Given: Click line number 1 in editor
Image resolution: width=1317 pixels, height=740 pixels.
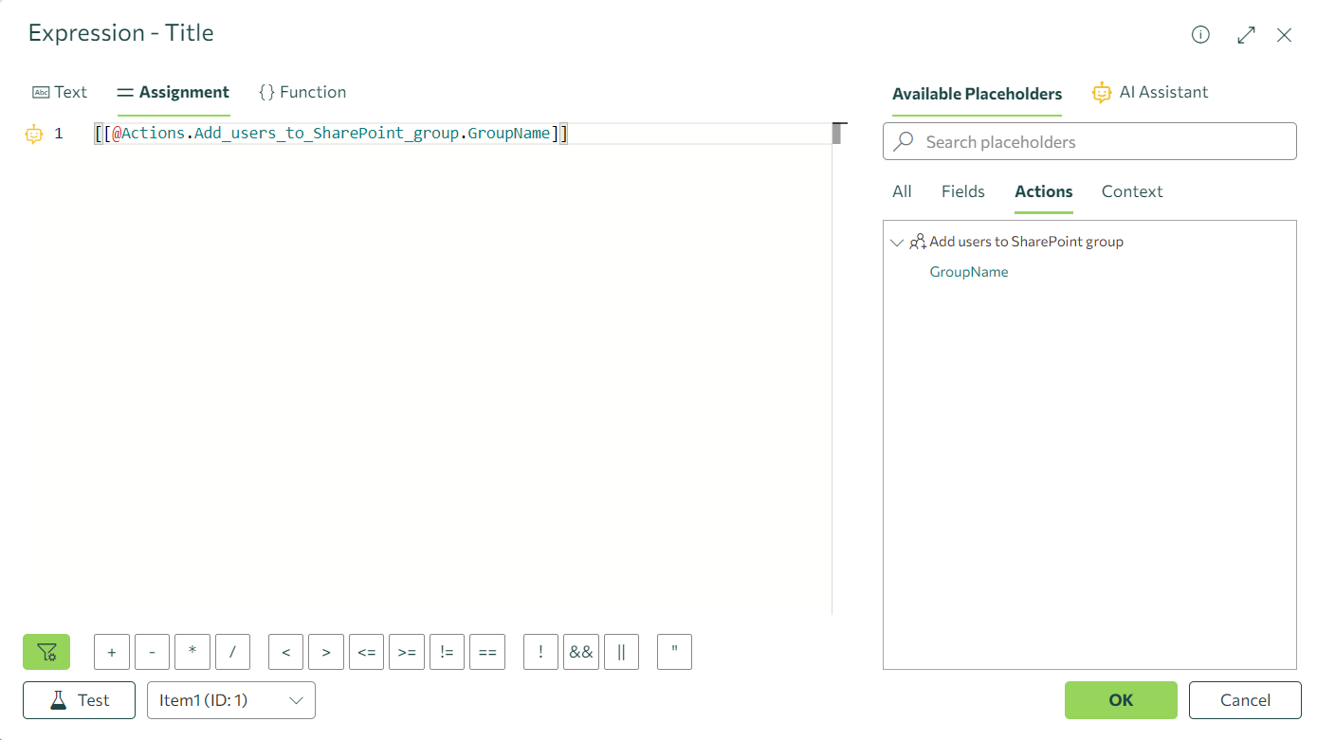Looking at the screenshot, I should click(x=59, y=134).
